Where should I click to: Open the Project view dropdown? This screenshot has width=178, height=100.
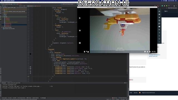point(5,6)
